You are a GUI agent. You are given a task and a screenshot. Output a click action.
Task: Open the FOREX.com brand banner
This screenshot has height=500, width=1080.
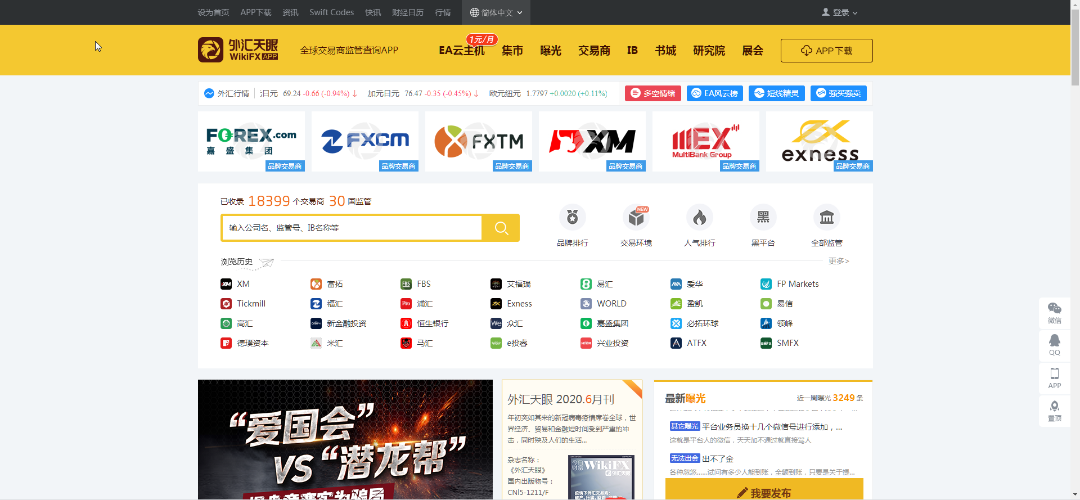point(251,141)
